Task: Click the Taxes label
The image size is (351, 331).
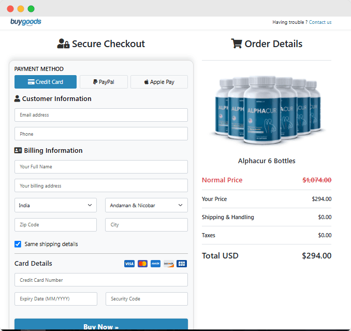Action: tap(209, 235)
